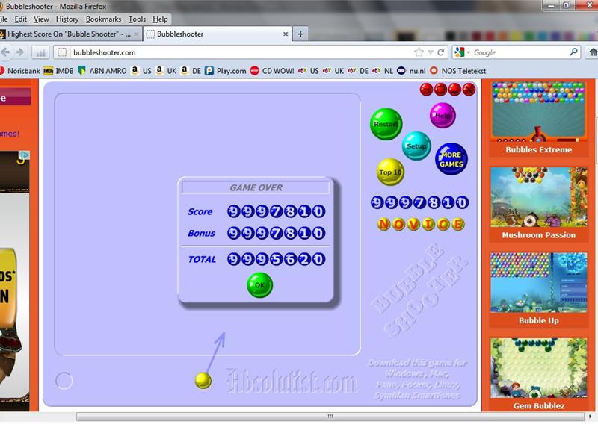This screenshot has width=598, height=448.
Task: Open the History menu
Action: (x=67, y=19)
